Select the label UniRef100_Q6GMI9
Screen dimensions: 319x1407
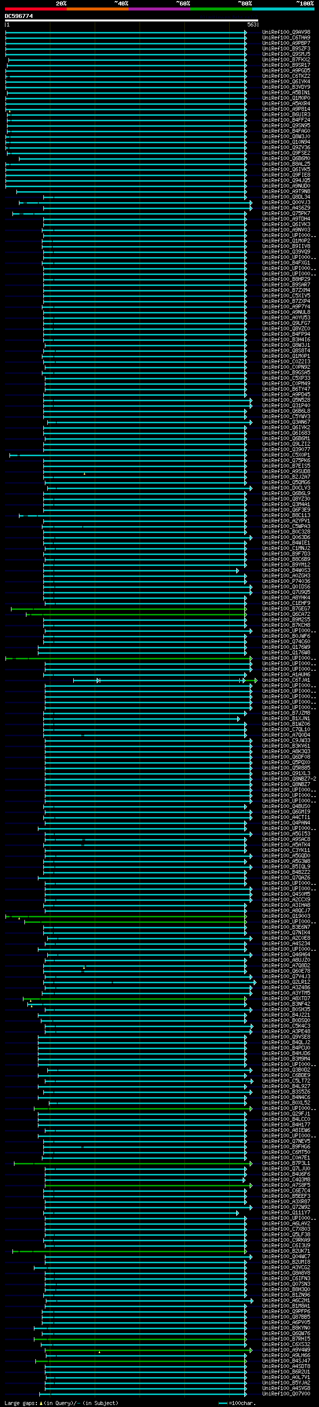(286, 812)
